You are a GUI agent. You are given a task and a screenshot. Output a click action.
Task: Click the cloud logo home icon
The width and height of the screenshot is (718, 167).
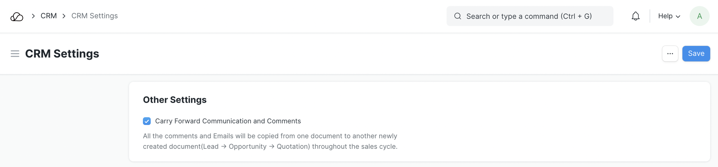click(x=17, y=16)
